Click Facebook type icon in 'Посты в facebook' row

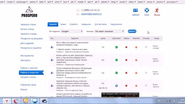tap(52, 73)
